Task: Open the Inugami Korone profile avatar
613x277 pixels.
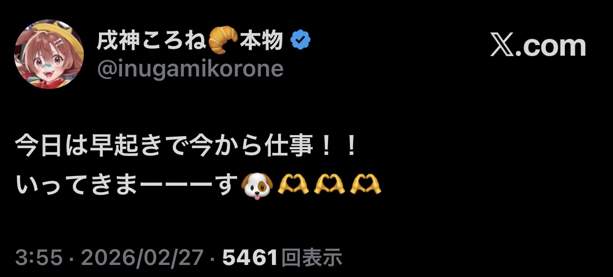Action: 49,54
